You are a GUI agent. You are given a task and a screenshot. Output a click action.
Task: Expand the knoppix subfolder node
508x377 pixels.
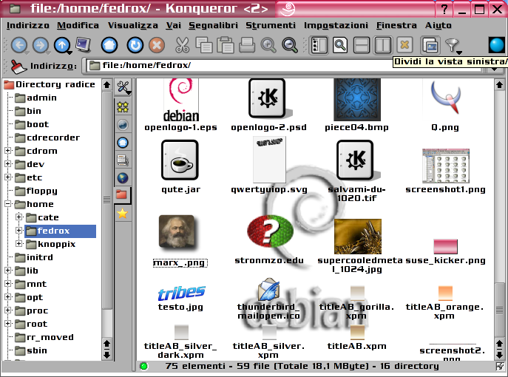point(18,243)
